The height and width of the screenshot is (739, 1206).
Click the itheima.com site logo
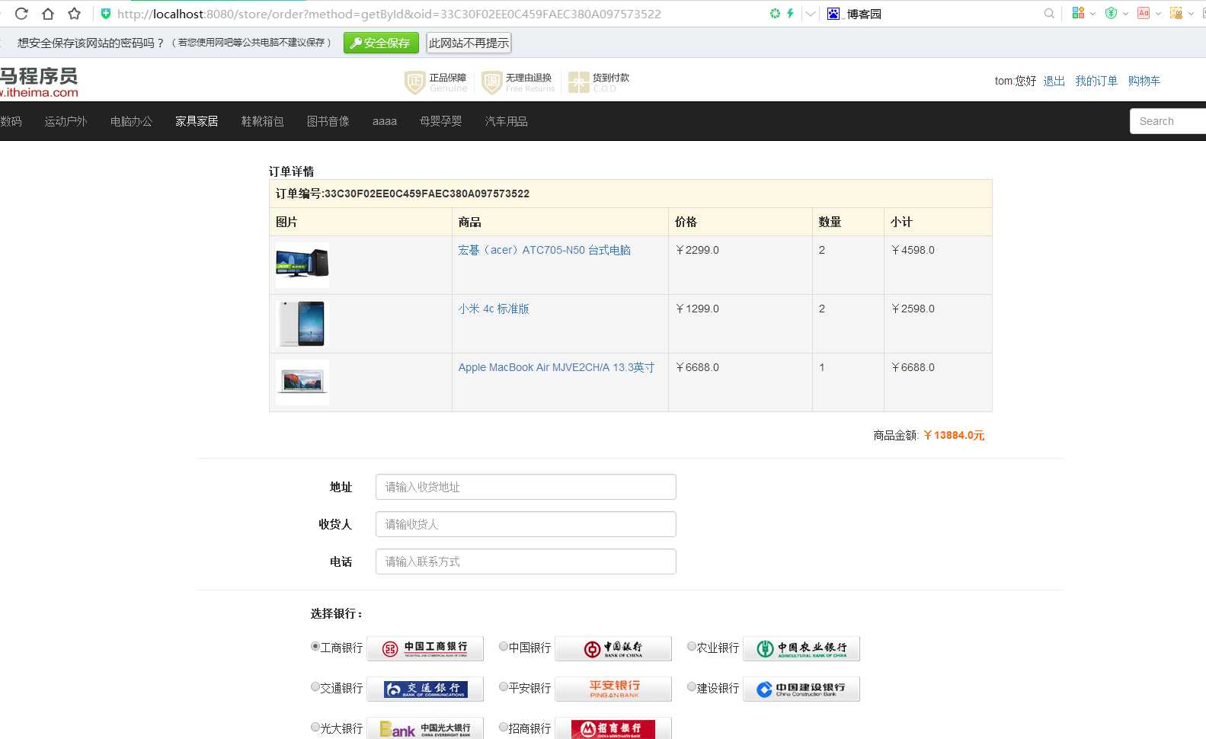(39, 82)
